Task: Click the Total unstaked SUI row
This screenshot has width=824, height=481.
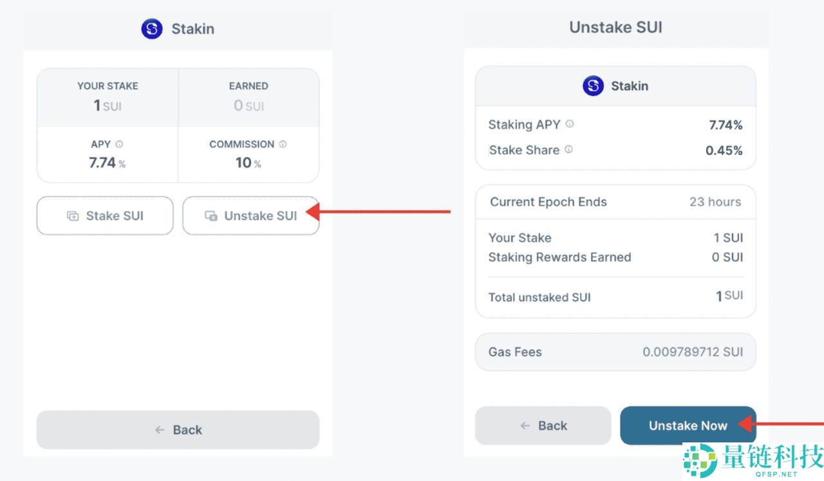Action: (615, 297)
